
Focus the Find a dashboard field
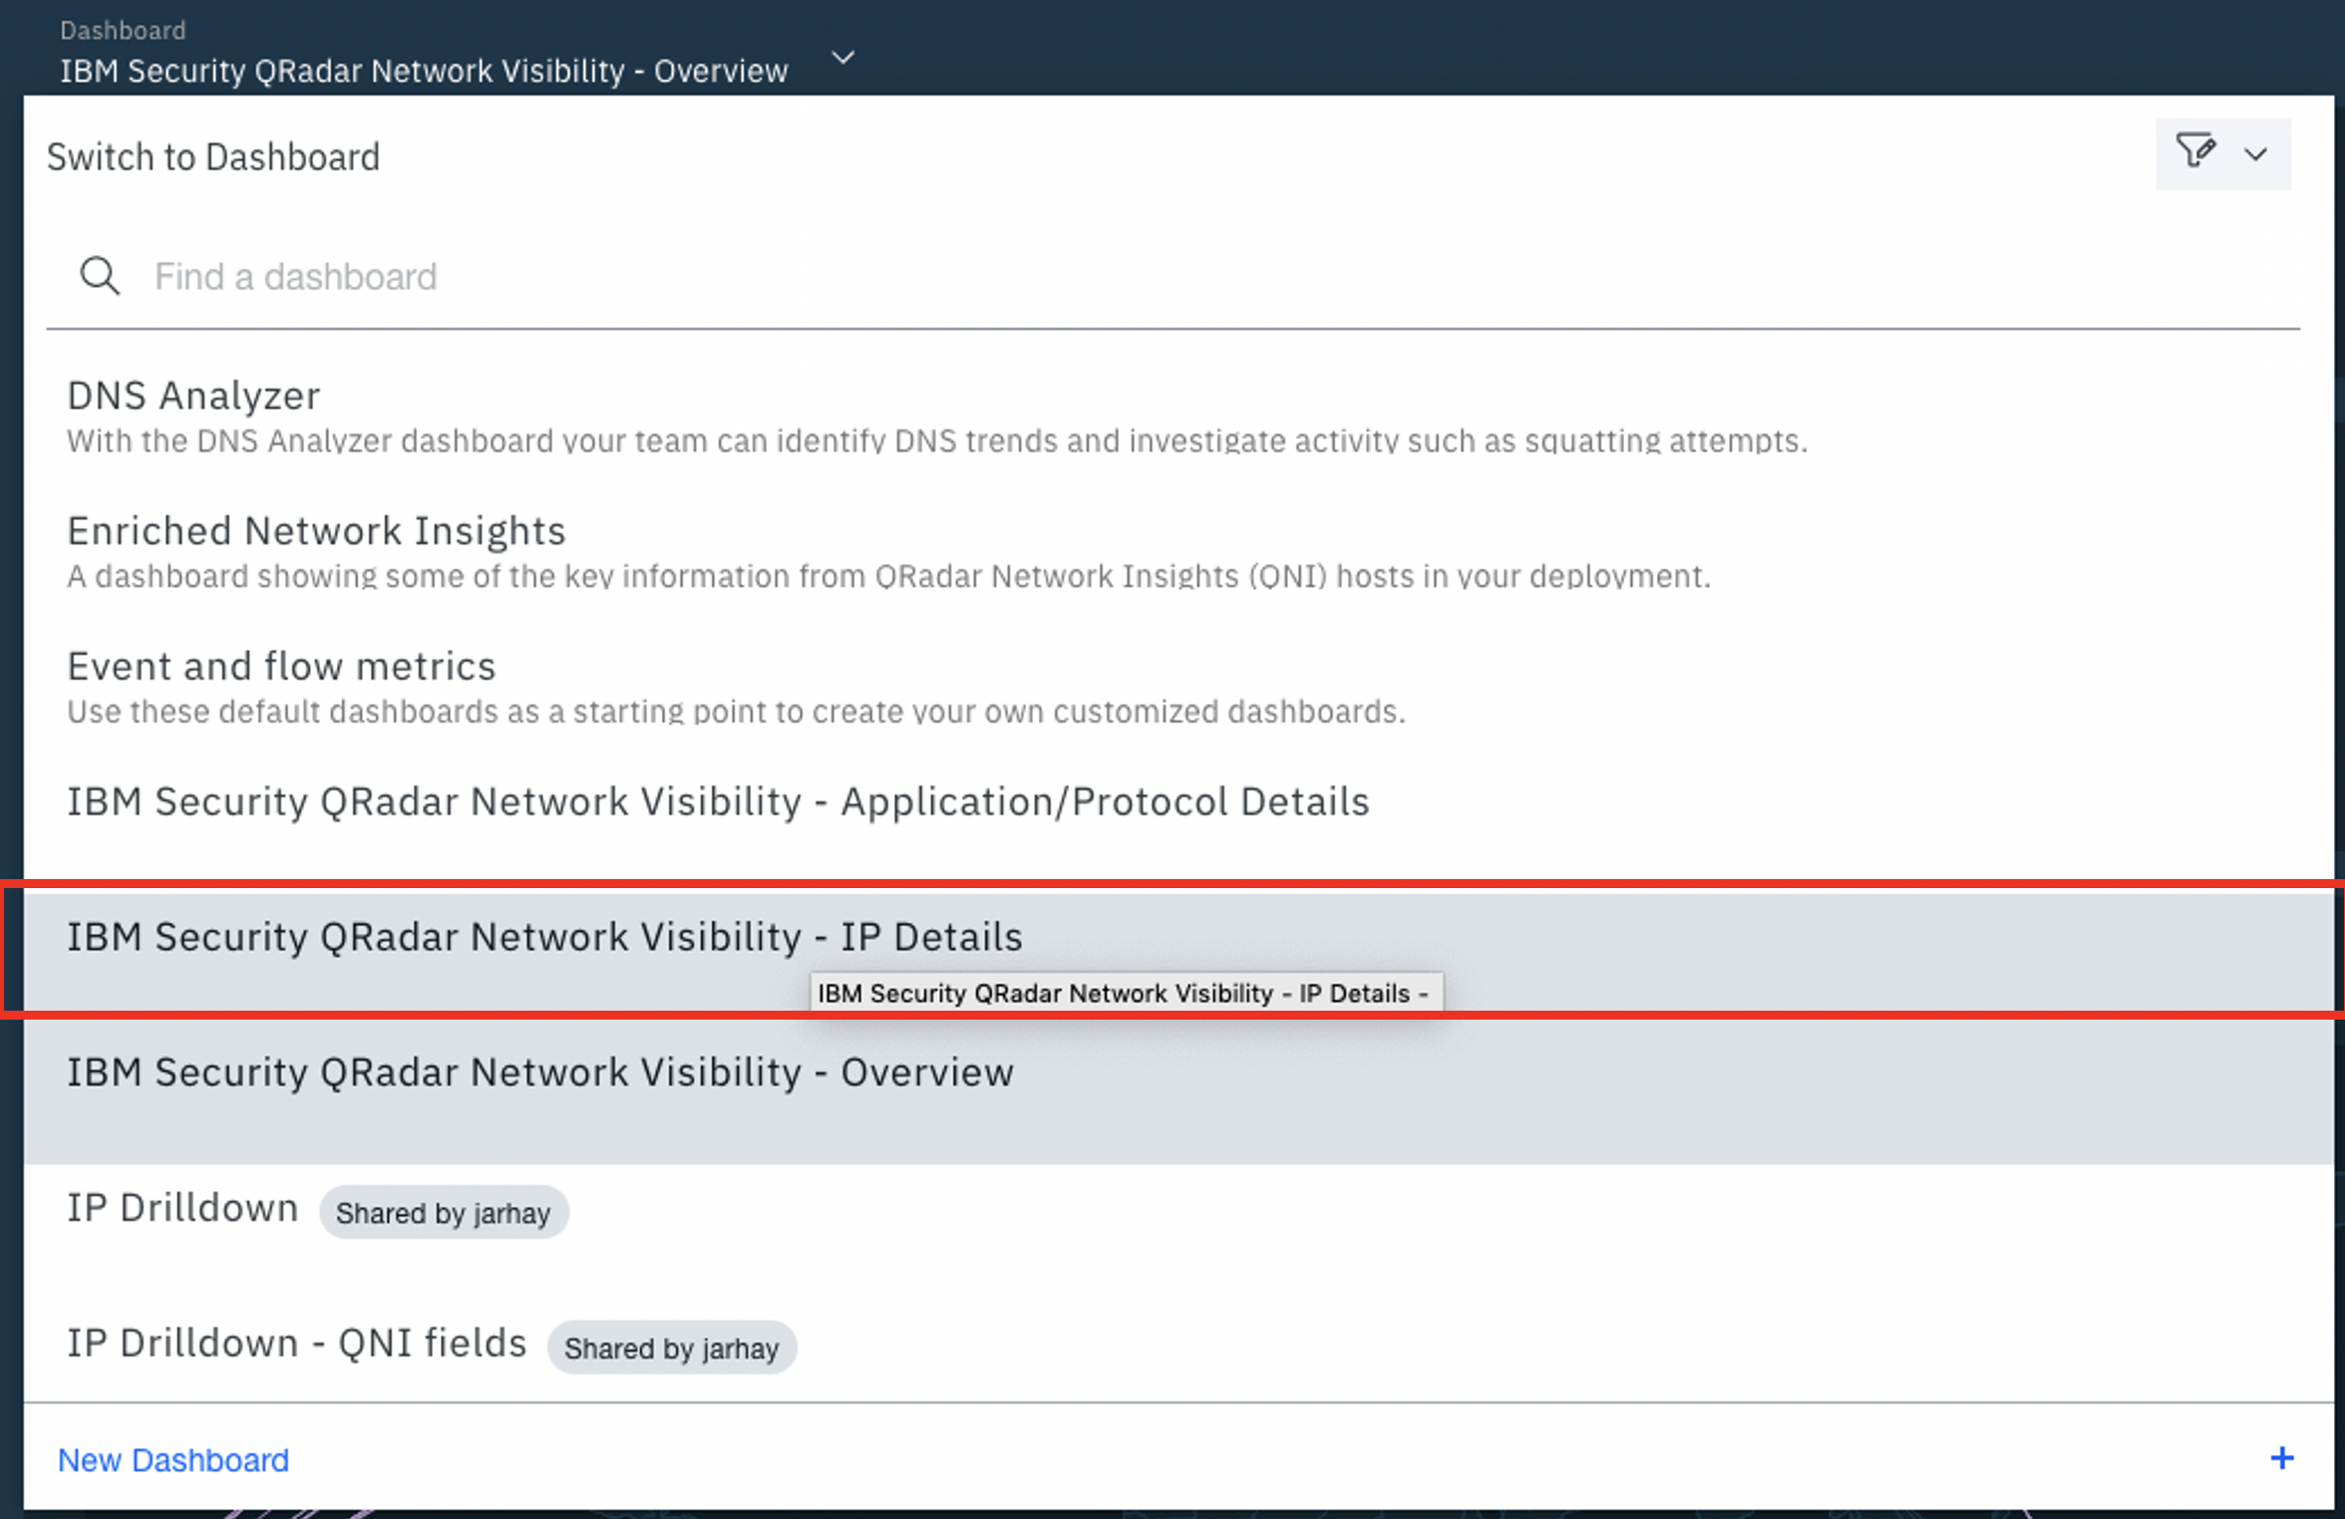pyautogui.click(x=1172, y=276)
